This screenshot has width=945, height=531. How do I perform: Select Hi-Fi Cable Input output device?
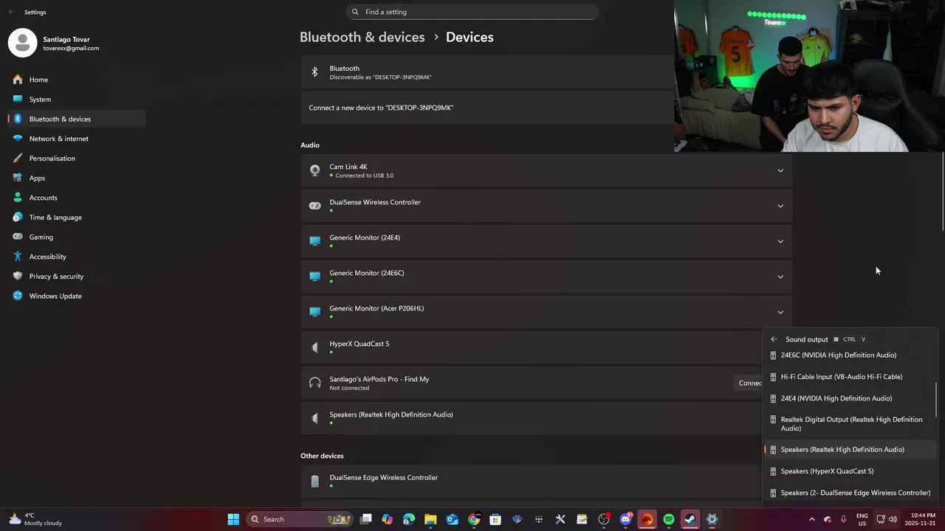[x=849, y=377]
